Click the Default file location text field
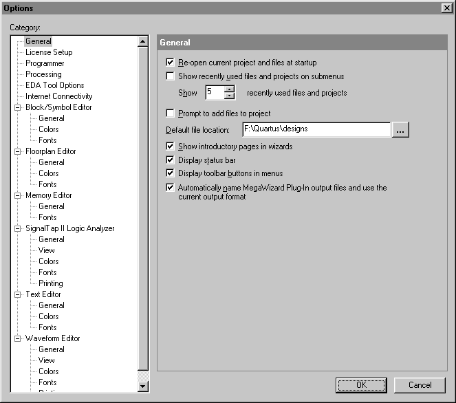456x403 pixels. coord(316,129)
